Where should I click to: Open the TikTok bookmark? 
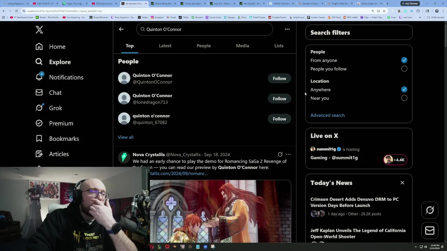coord(184,17)
